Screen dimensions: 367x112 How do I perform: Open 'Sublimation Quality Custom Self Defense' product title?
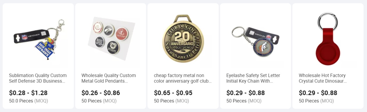coord(38,78)
